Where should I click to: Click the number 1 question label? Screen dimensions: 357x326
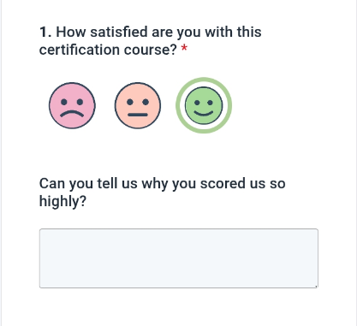pyautogui.click(x=45, y=32)
